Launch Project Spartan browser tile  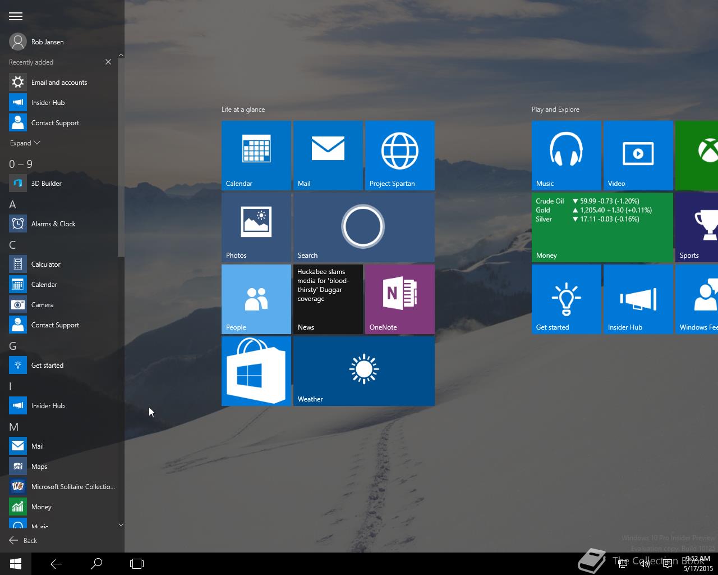pos(400,156)
